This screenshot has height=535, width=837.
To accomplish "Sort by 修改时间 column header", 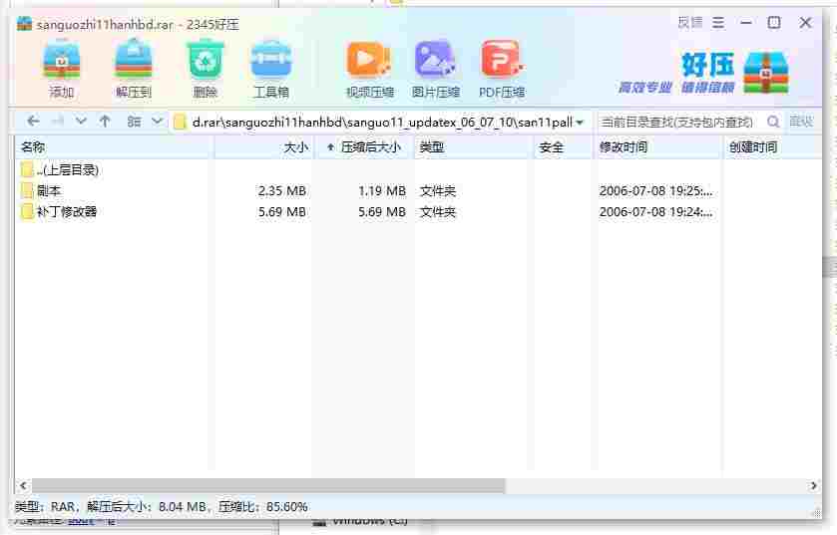I will (x=658, y=147).
